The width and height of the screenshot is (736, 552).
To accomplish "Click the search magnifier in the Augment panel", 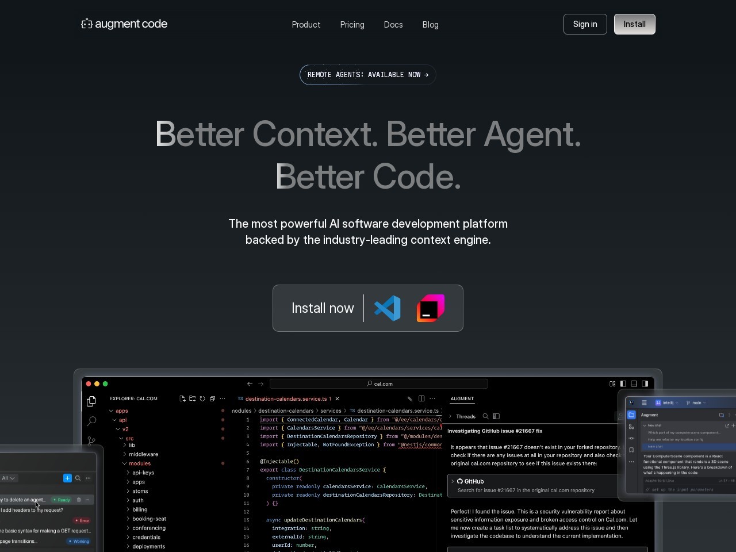I will click(x=485, y=416).
